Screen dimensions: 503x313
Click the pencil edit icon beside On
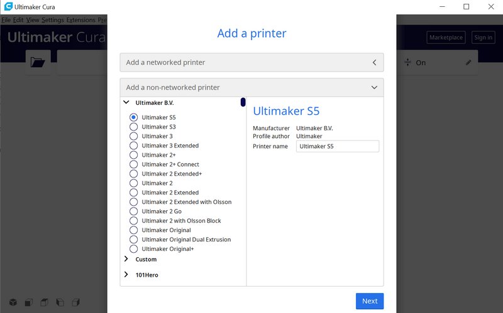[x=468, y=62]
